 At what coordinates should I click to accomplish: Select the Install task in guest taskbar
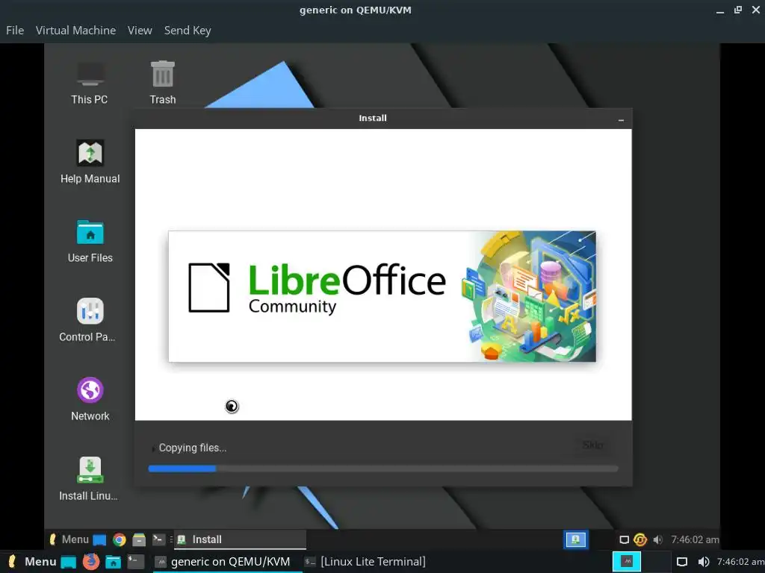tap(240, 539)
